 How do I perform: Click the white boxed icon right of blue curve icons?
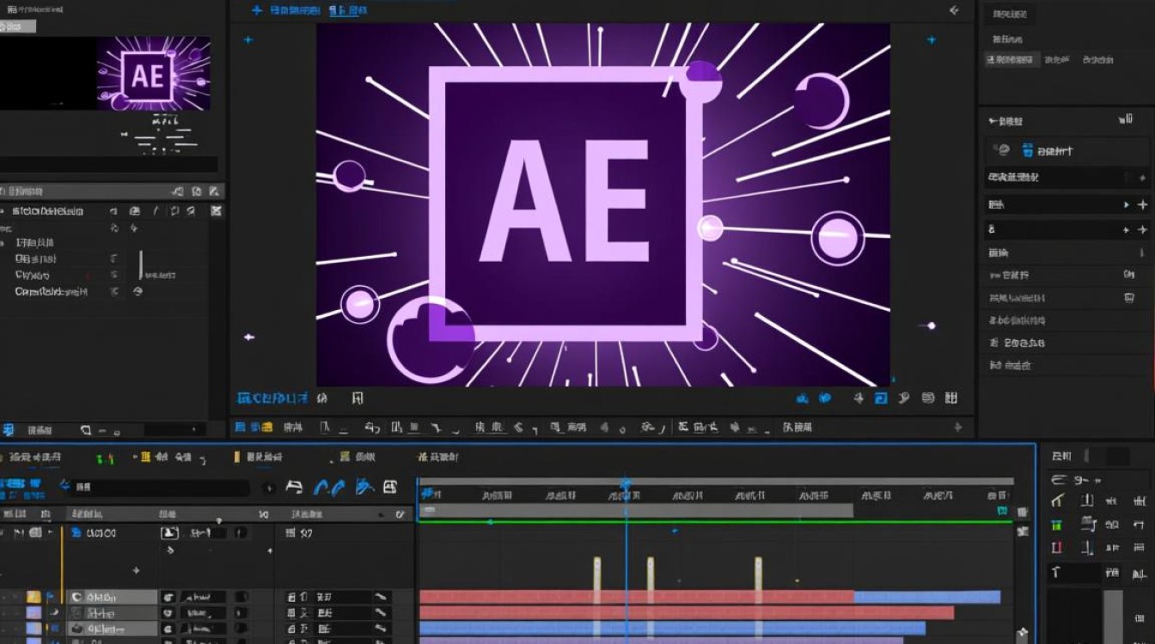(x=389, y=488)
